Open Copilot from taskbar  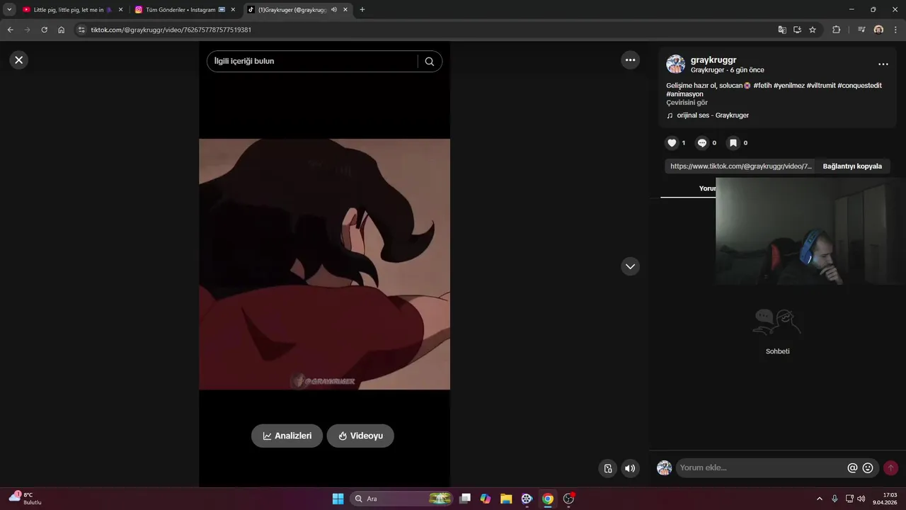tap(486, 499)
